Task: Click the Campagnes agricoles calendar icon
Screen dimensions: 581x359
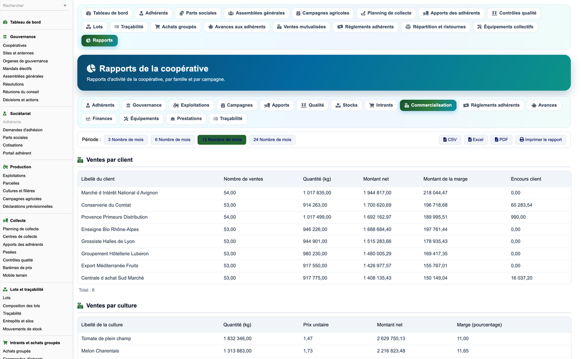Action: (298, 14)
